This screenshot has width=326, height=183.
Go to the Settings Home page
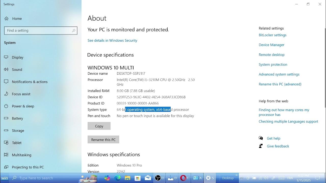pos(13,19)
